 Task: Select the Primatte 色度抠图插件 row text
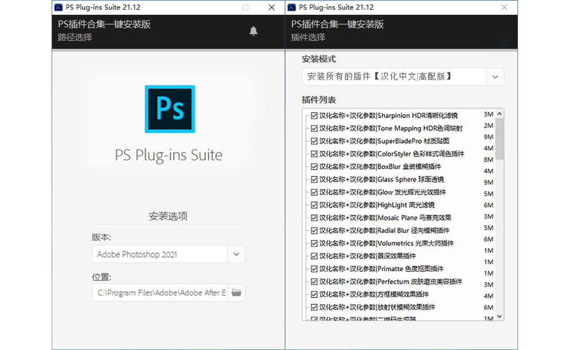(381, 269)
